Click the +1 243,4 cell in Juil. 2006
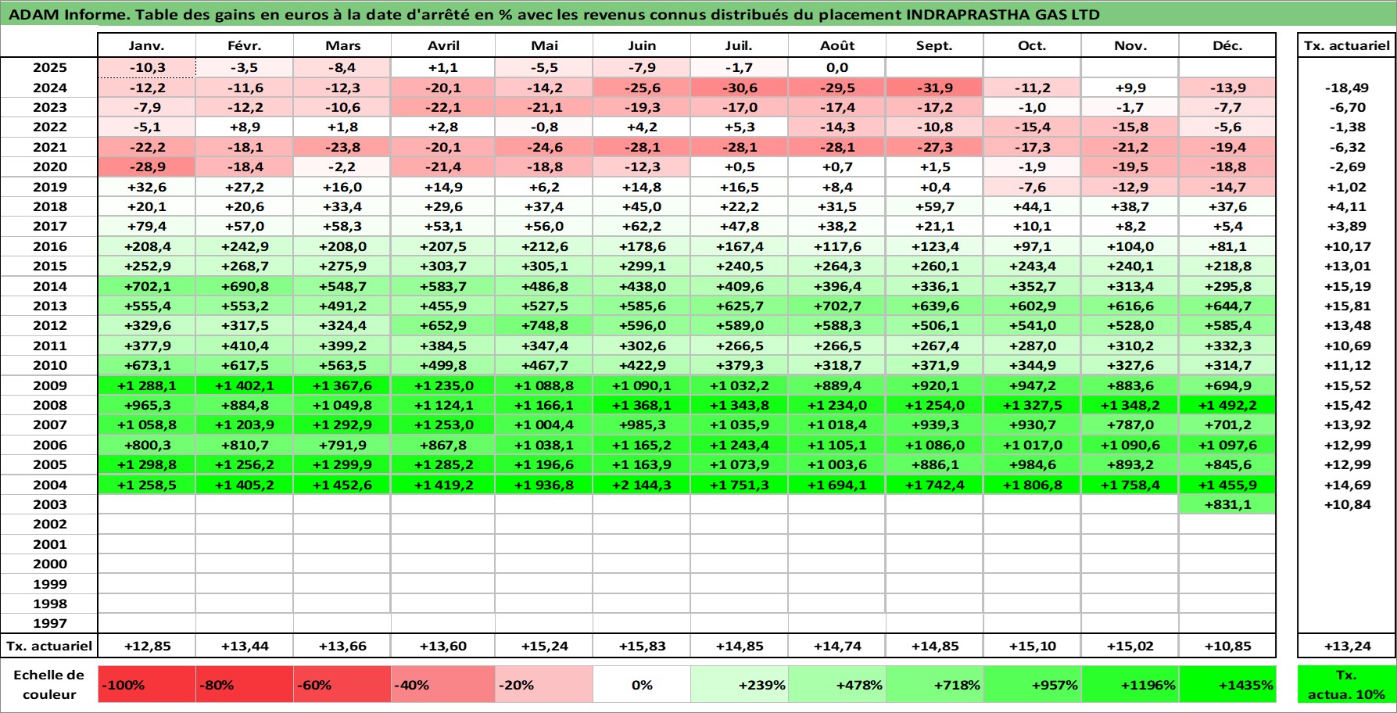Screen dimensions: 1397x713 coord(739,445)
